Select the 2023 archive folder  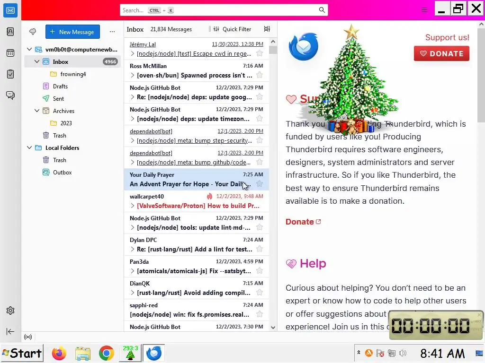click(x=72, y=123)
